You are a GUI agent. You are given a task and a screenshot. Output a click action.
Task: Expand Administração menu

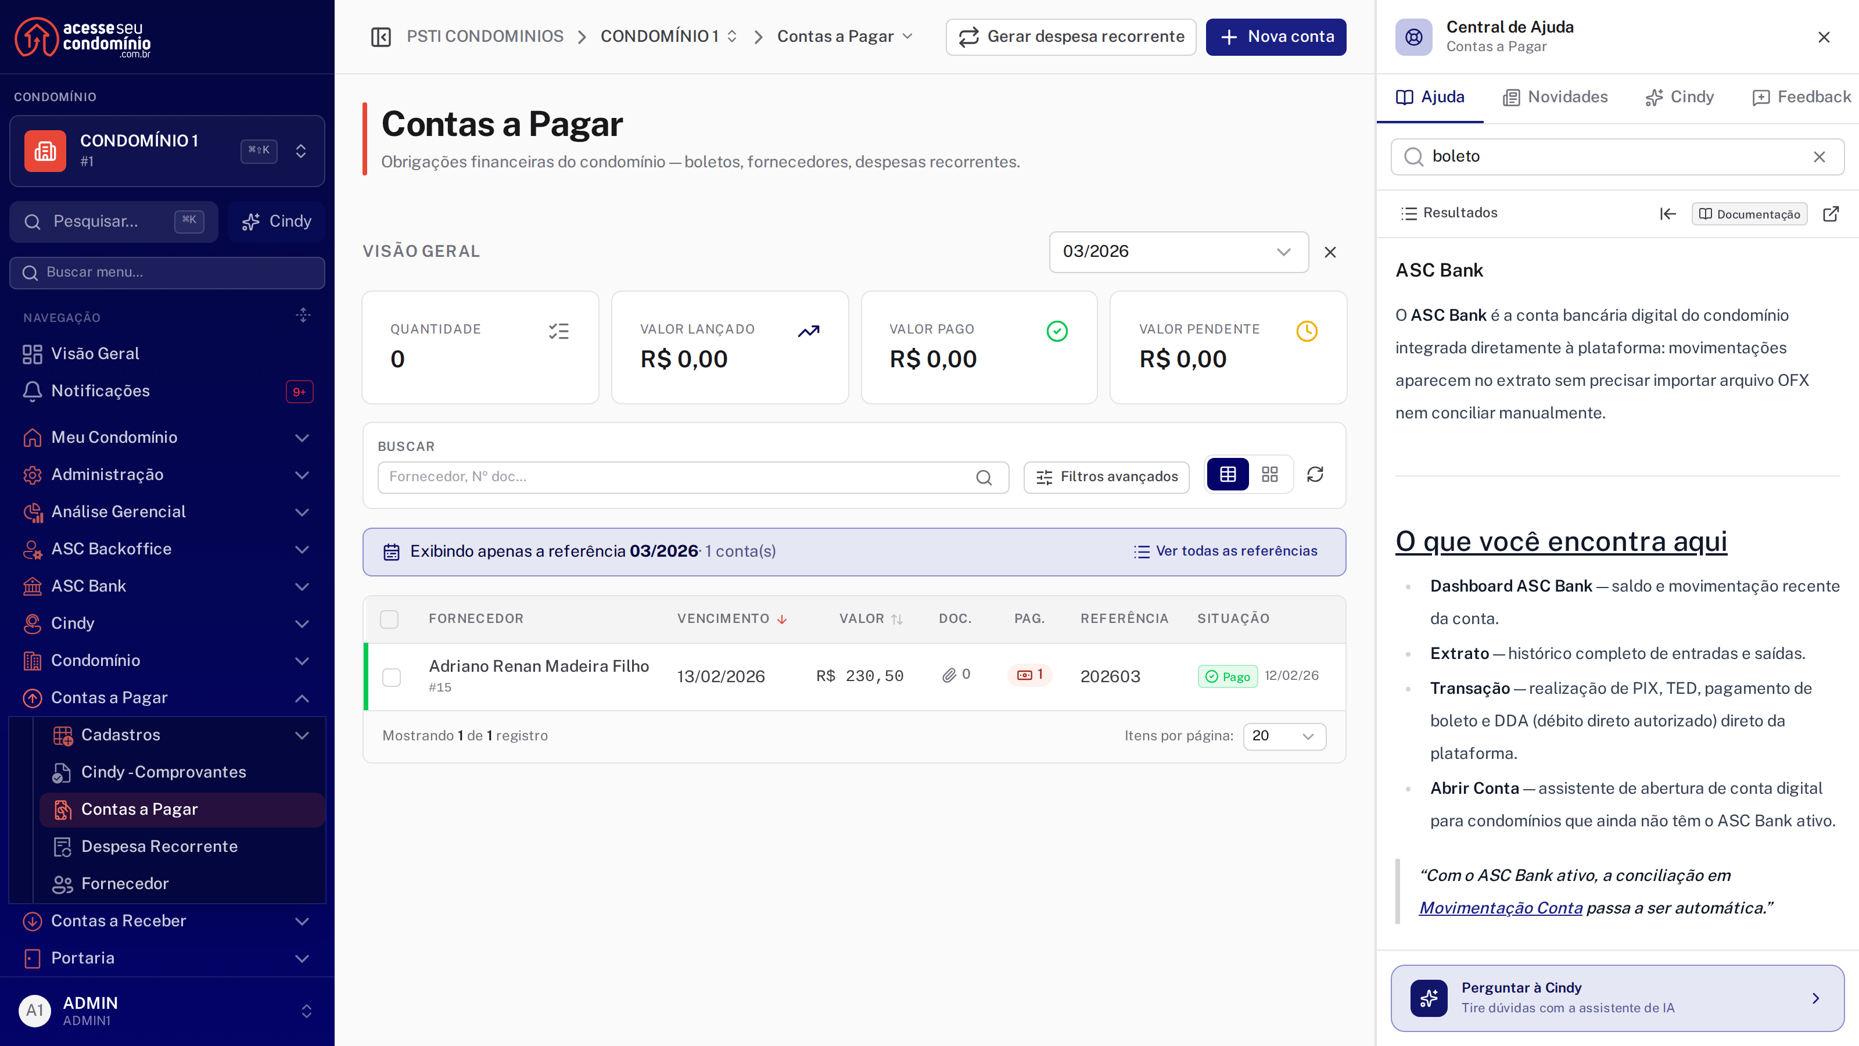coord(167,475)
